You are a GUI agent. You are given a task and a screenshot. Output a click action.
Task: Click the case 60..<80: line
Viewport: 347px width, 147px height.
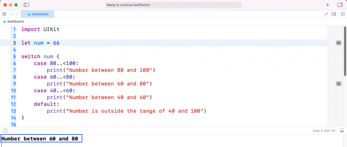tap(55, 77)
